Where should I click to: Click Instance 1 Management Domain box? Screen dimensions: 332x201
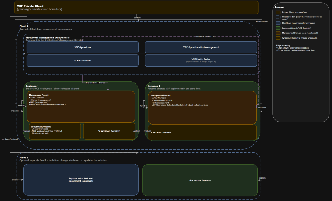[x=81, y=107]
